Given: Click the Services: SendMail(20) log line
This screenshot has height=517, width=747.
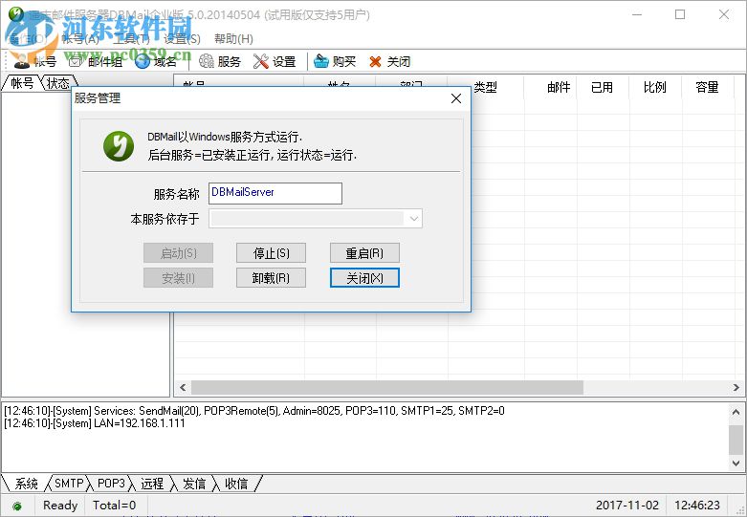Looking at the screenshot, I should click(253, 410).
